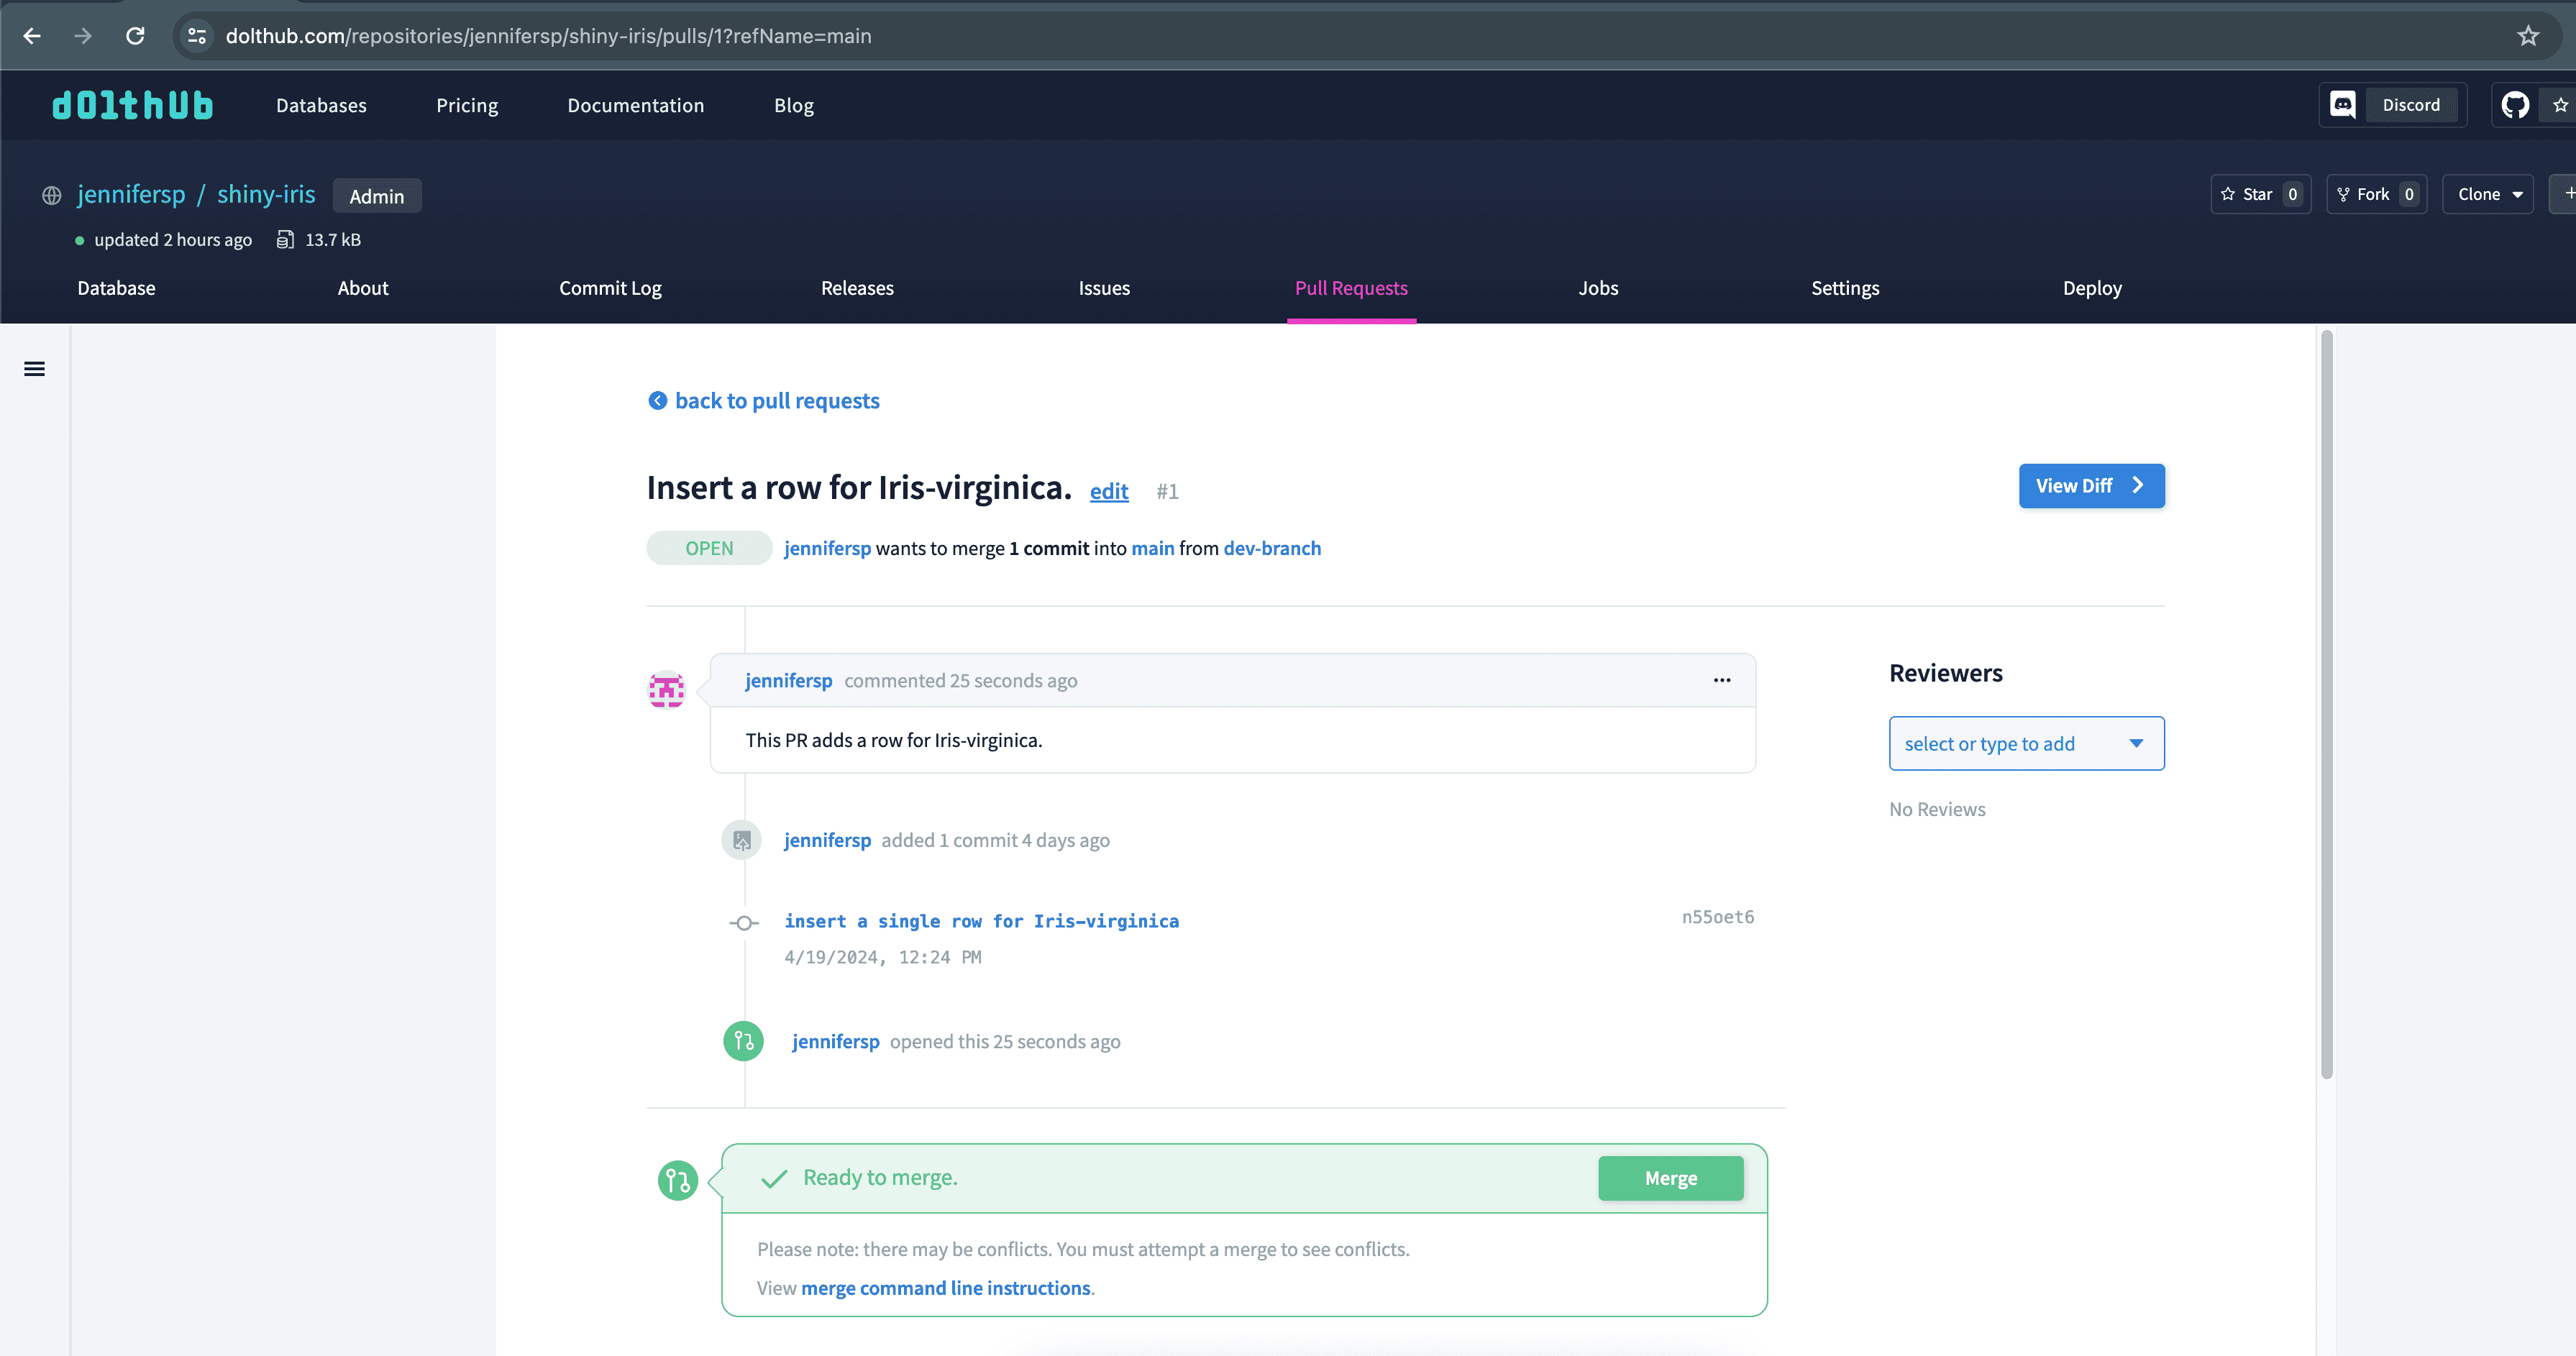The width and height of the screenshot is (2576, 1356).
Task: Click the commit date 4/19/2024, 12:24 PM
Action: coord(883,957)
